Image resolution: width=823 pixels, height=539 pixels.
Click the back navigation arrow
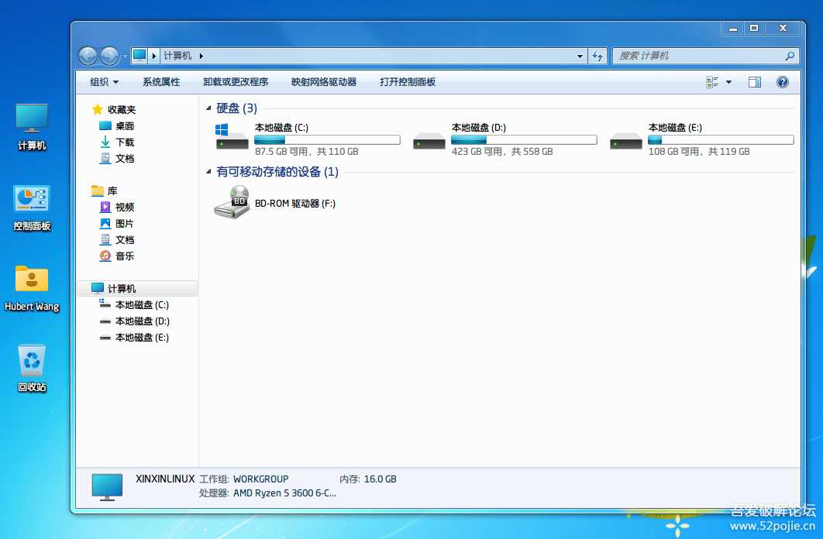88,55
